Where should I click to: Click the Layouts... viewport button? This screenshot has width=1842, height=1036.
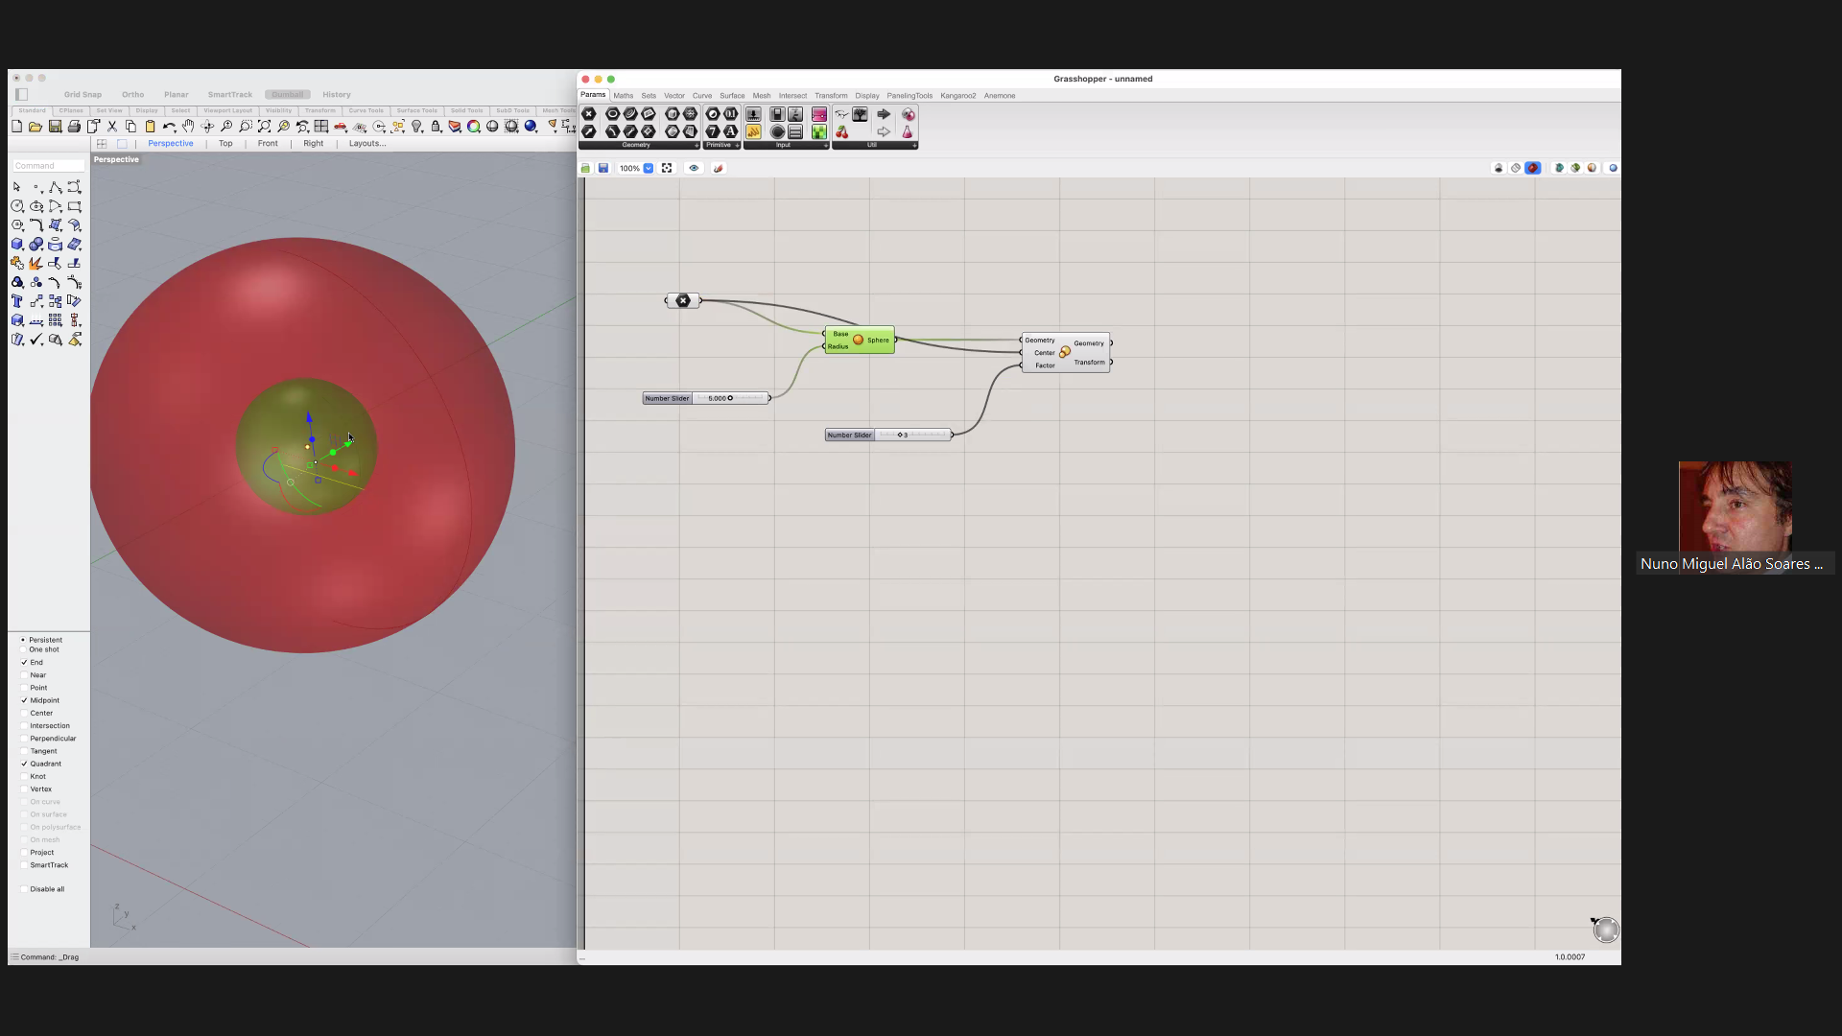(x=367, y=144)
